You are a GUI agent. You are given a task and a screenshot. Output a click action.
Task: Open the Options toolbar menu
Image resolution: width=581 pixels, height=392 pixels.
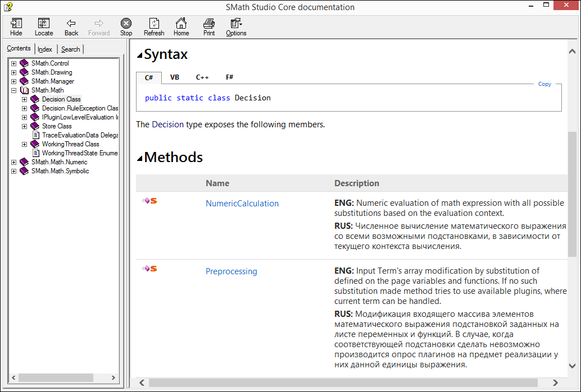click(x=236, y=24)
